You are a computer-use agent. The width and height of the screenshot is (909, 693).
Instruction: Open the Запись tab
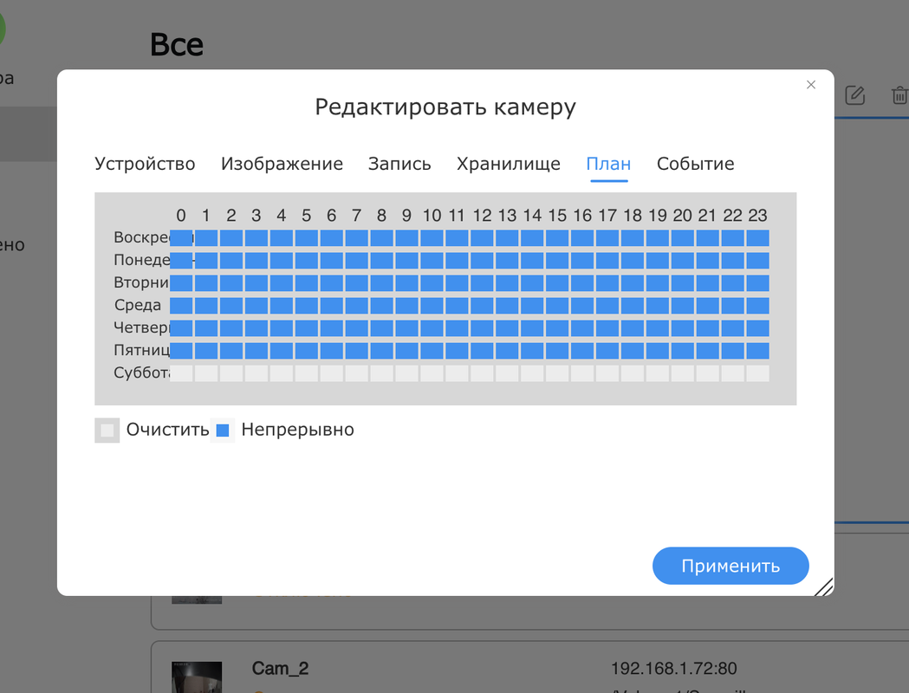[x=399, y=164]
